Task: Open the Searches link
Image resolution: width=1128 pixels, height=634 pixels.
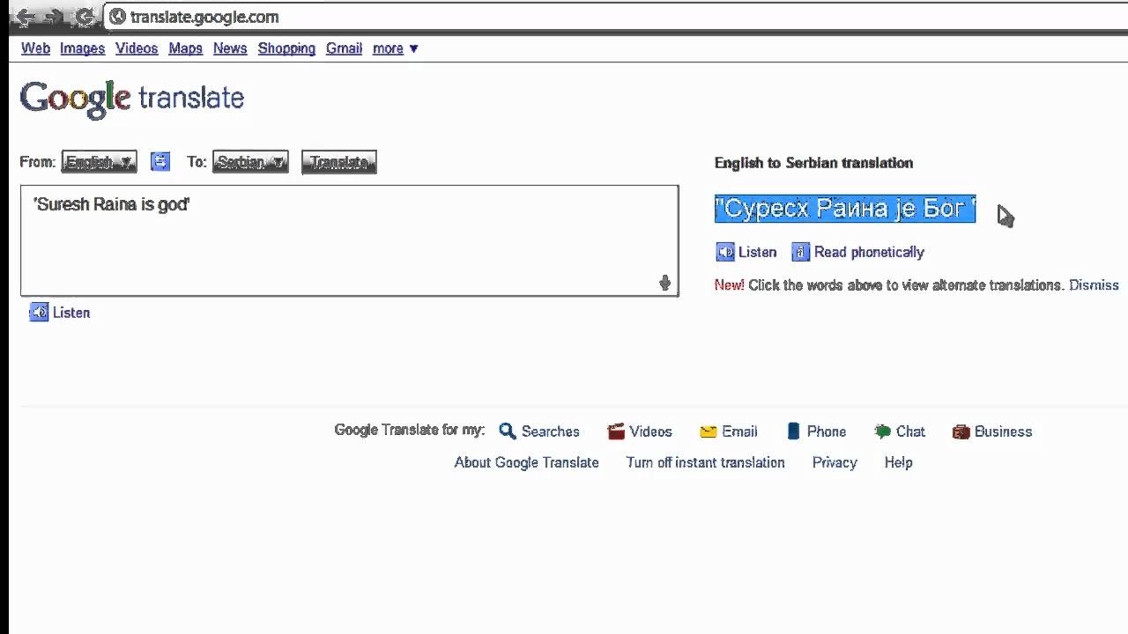Action: click(550, 431)
